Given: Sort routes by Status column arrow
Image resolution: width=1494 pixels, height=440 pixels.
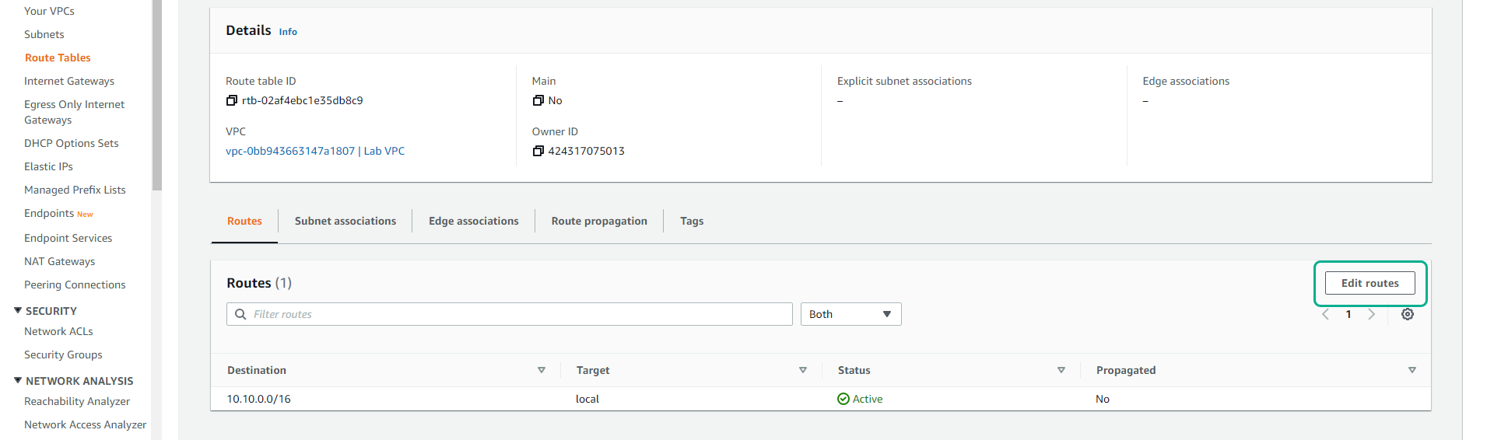Looking at the screenshot, I should click(x=1061, y=370).
